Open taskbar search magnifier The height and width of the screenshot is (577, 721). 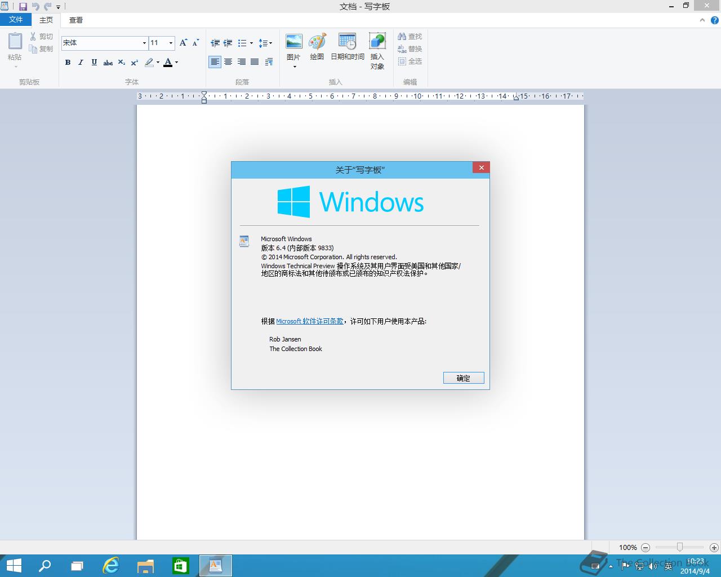pyautogui.click(x=44, y=566)
